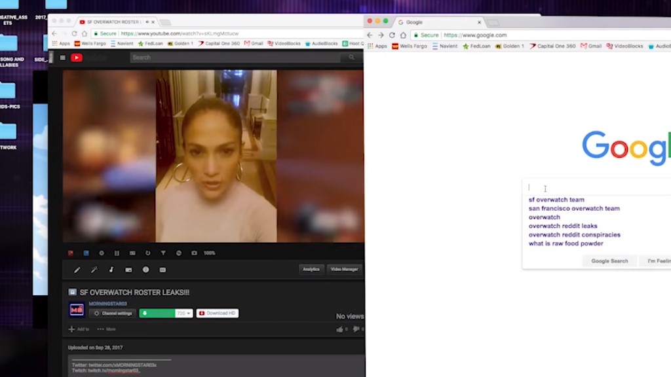
Task: Open Gmail bookmark in the Google window
Action: pyautogui.click(x=591, y=46)
